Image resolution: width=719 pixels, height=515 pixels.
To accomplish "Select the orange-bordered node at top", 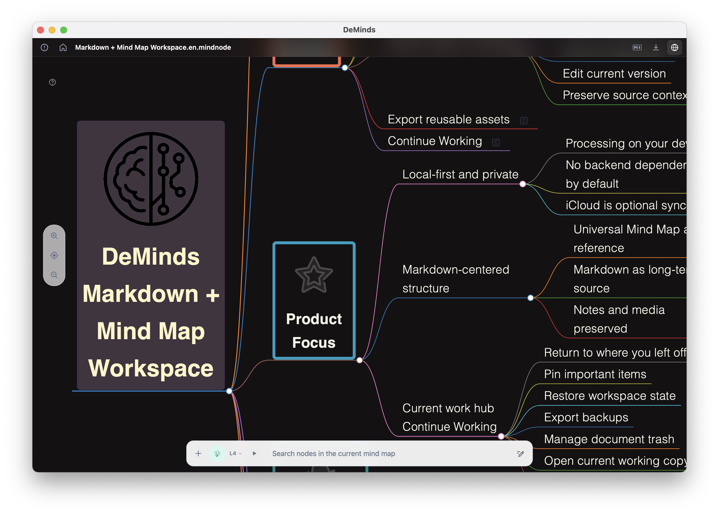I will (307, 62).
